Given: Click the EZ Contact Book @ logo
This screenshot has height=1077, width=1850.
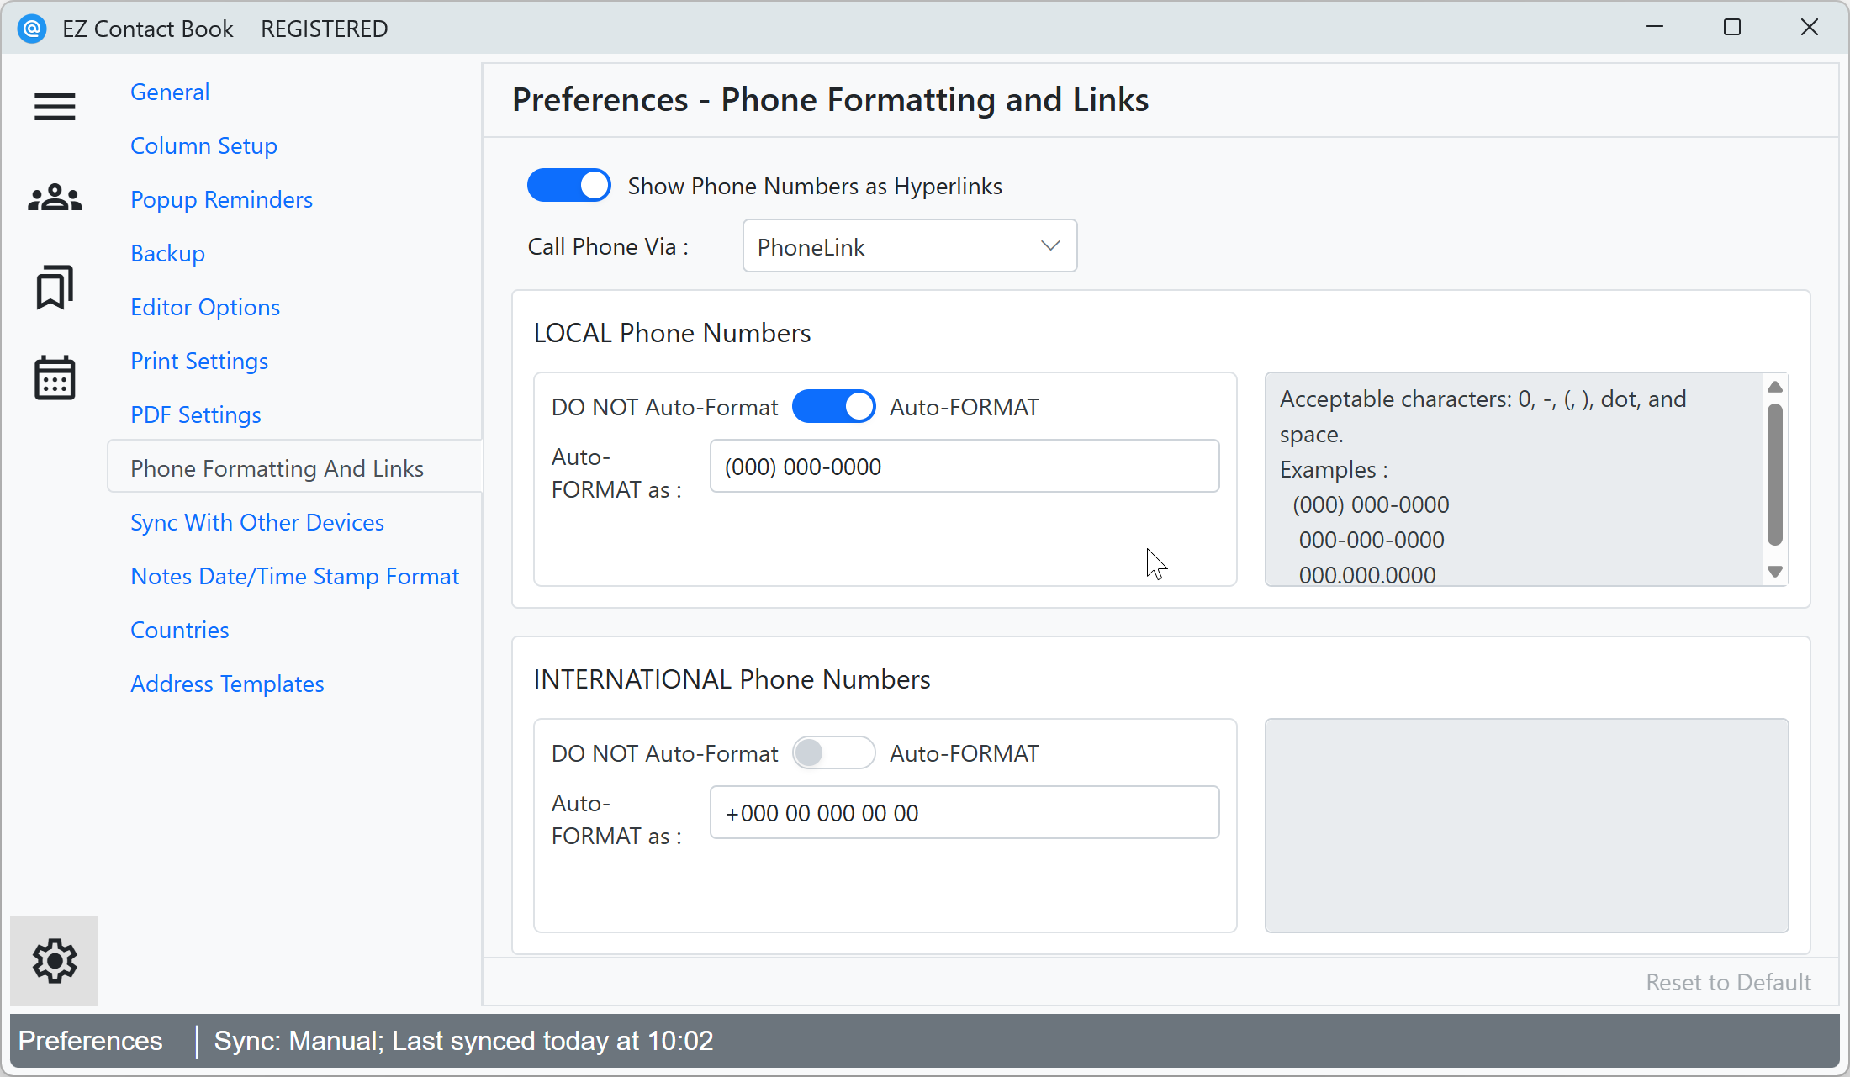Looking at the screenshot, I should click(x=32, y=28).
